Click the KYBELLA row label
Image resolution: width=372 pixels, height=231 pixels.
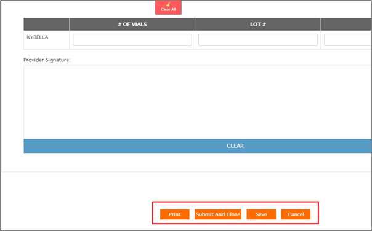pos(38,37)
